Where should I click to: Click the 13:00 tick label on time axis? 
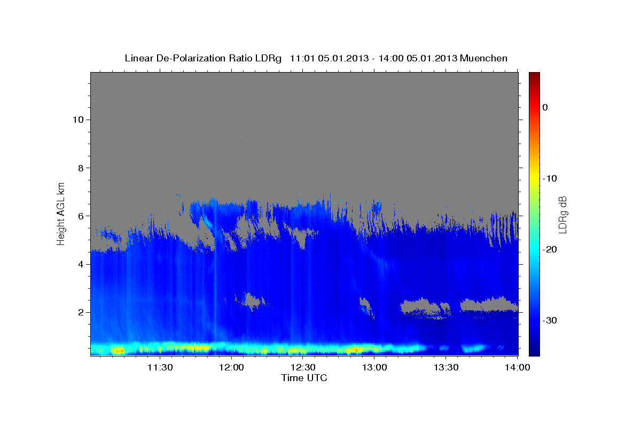pos(375,367)
